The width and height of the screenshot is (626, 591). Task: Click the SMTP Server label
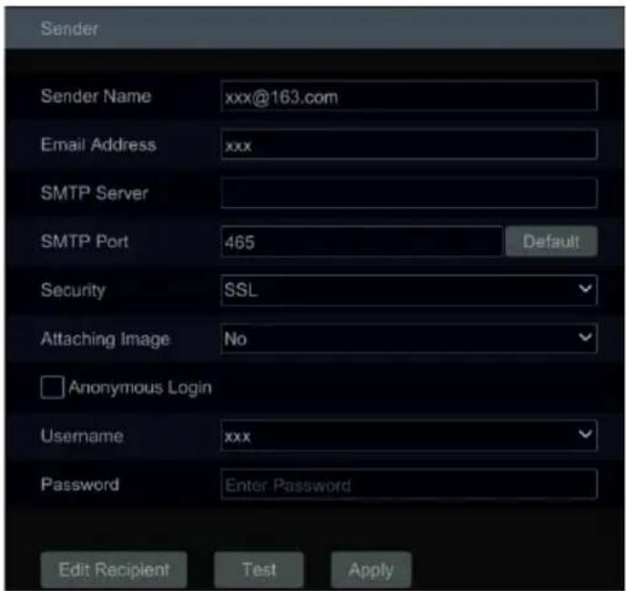coord(95,193)
